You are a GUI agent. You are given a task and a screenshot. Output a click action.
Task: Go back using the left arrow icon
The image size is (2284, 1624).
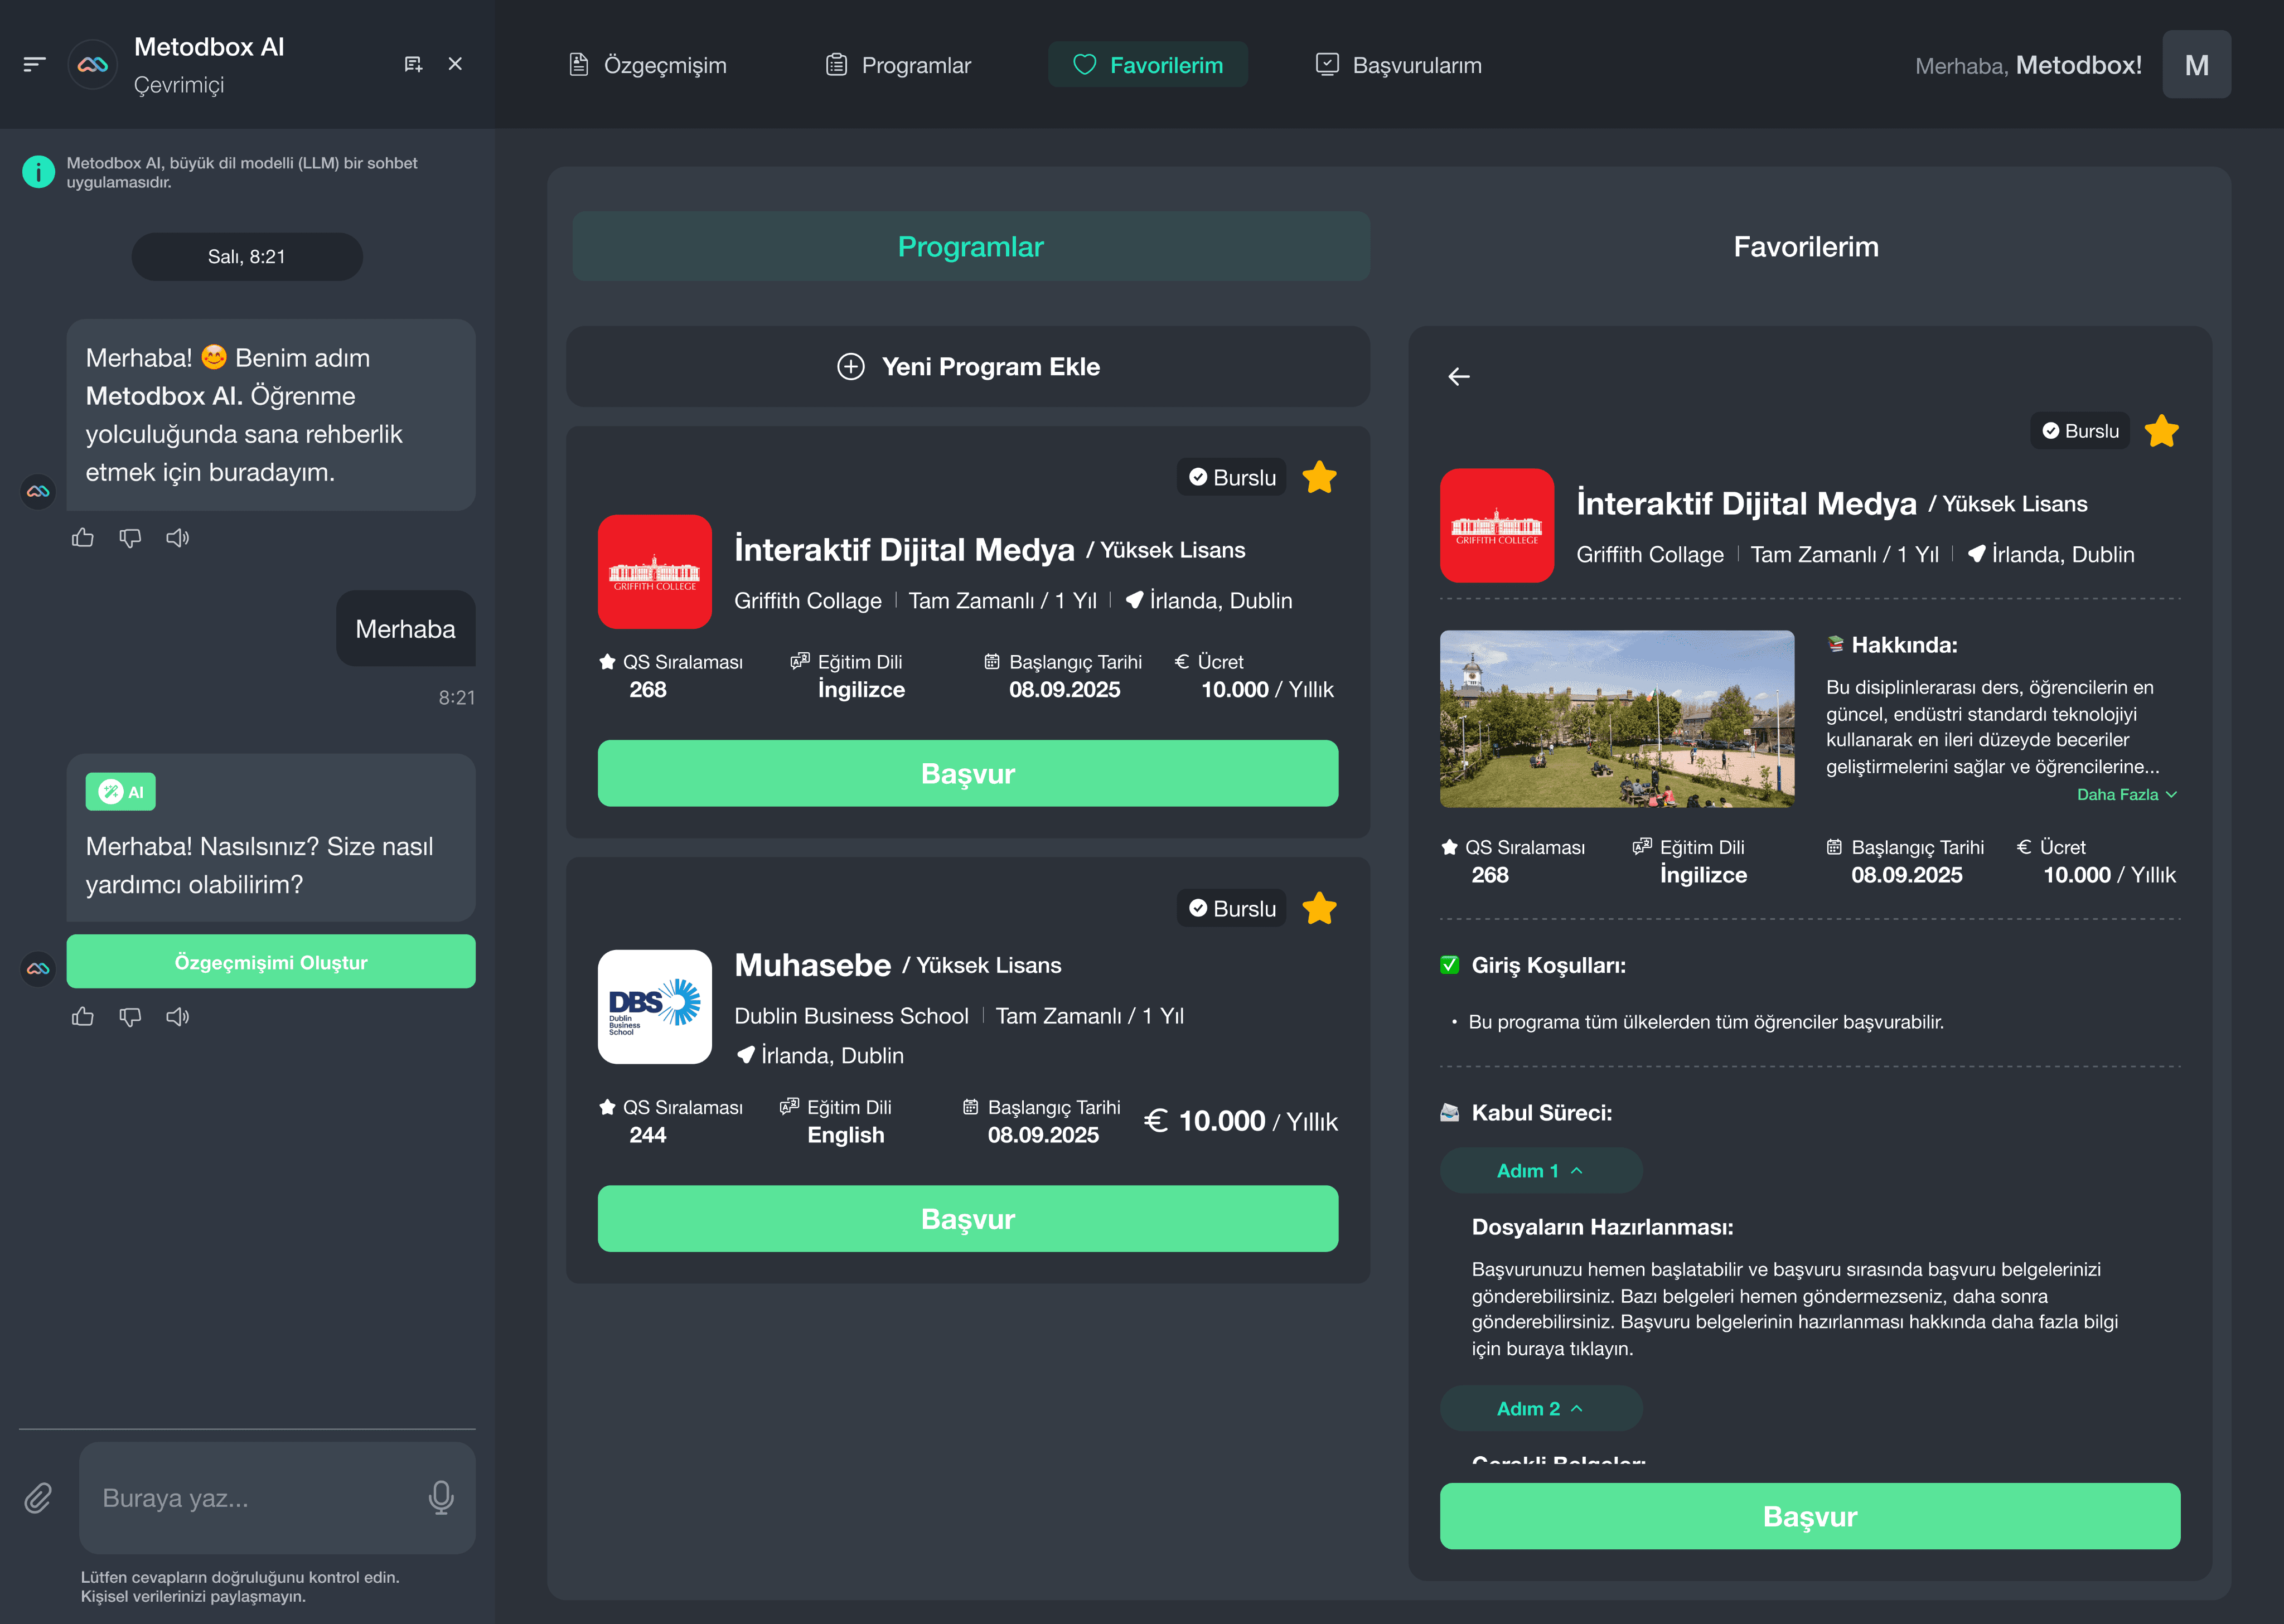coord(1459,377)
